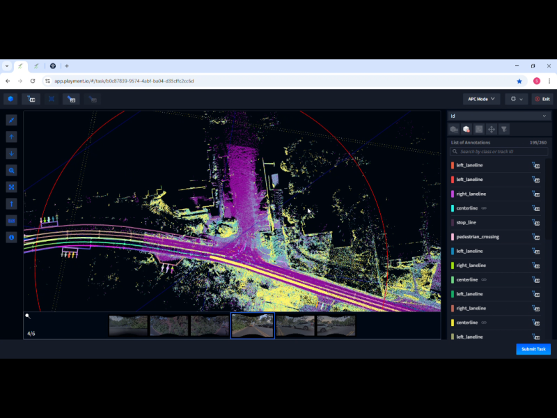Click the first layers icon under Id dropdown

pyautogui.click(x=454, y=130)
